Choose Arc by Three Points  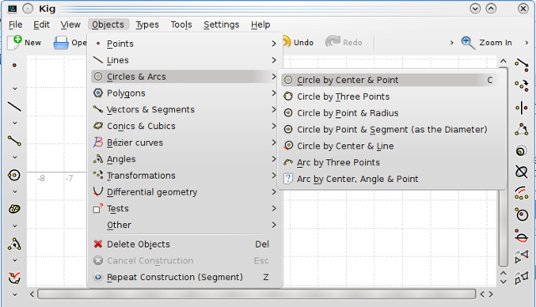[x=392, y=163]
